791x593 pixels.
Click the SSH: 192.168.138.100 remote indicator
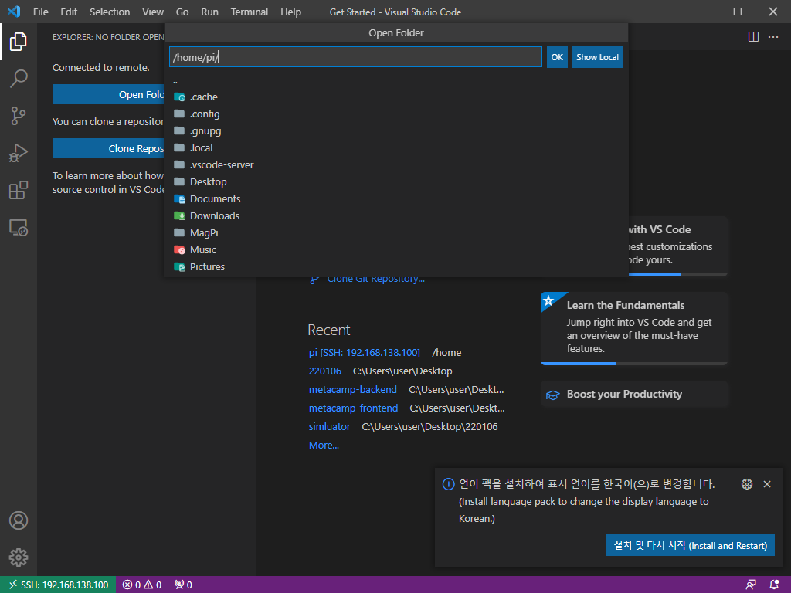click(x=58, y=585)
